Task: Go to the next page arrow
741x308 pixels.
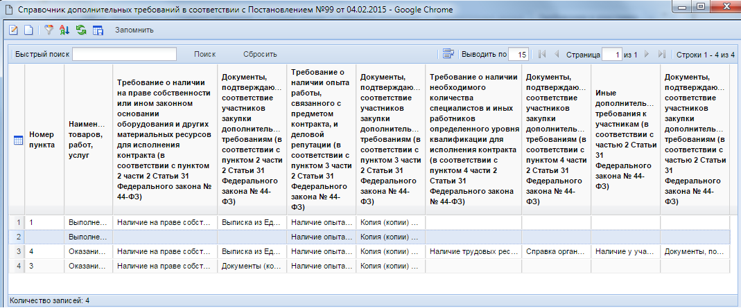Action: tap(646, 54)
